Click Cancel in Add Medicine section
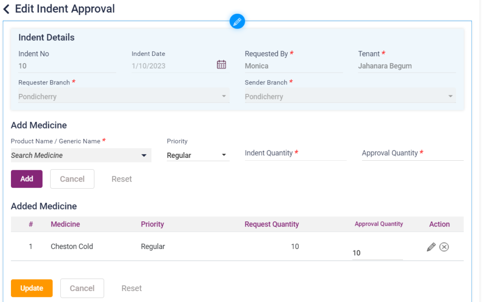Image resolution: width=486 pixels, height=302 pixels. (72, 179)
